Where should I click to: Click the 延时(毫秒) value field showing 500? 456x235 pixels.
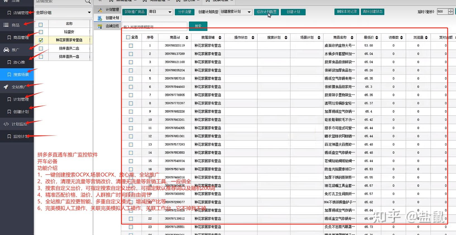coord(442,12)
